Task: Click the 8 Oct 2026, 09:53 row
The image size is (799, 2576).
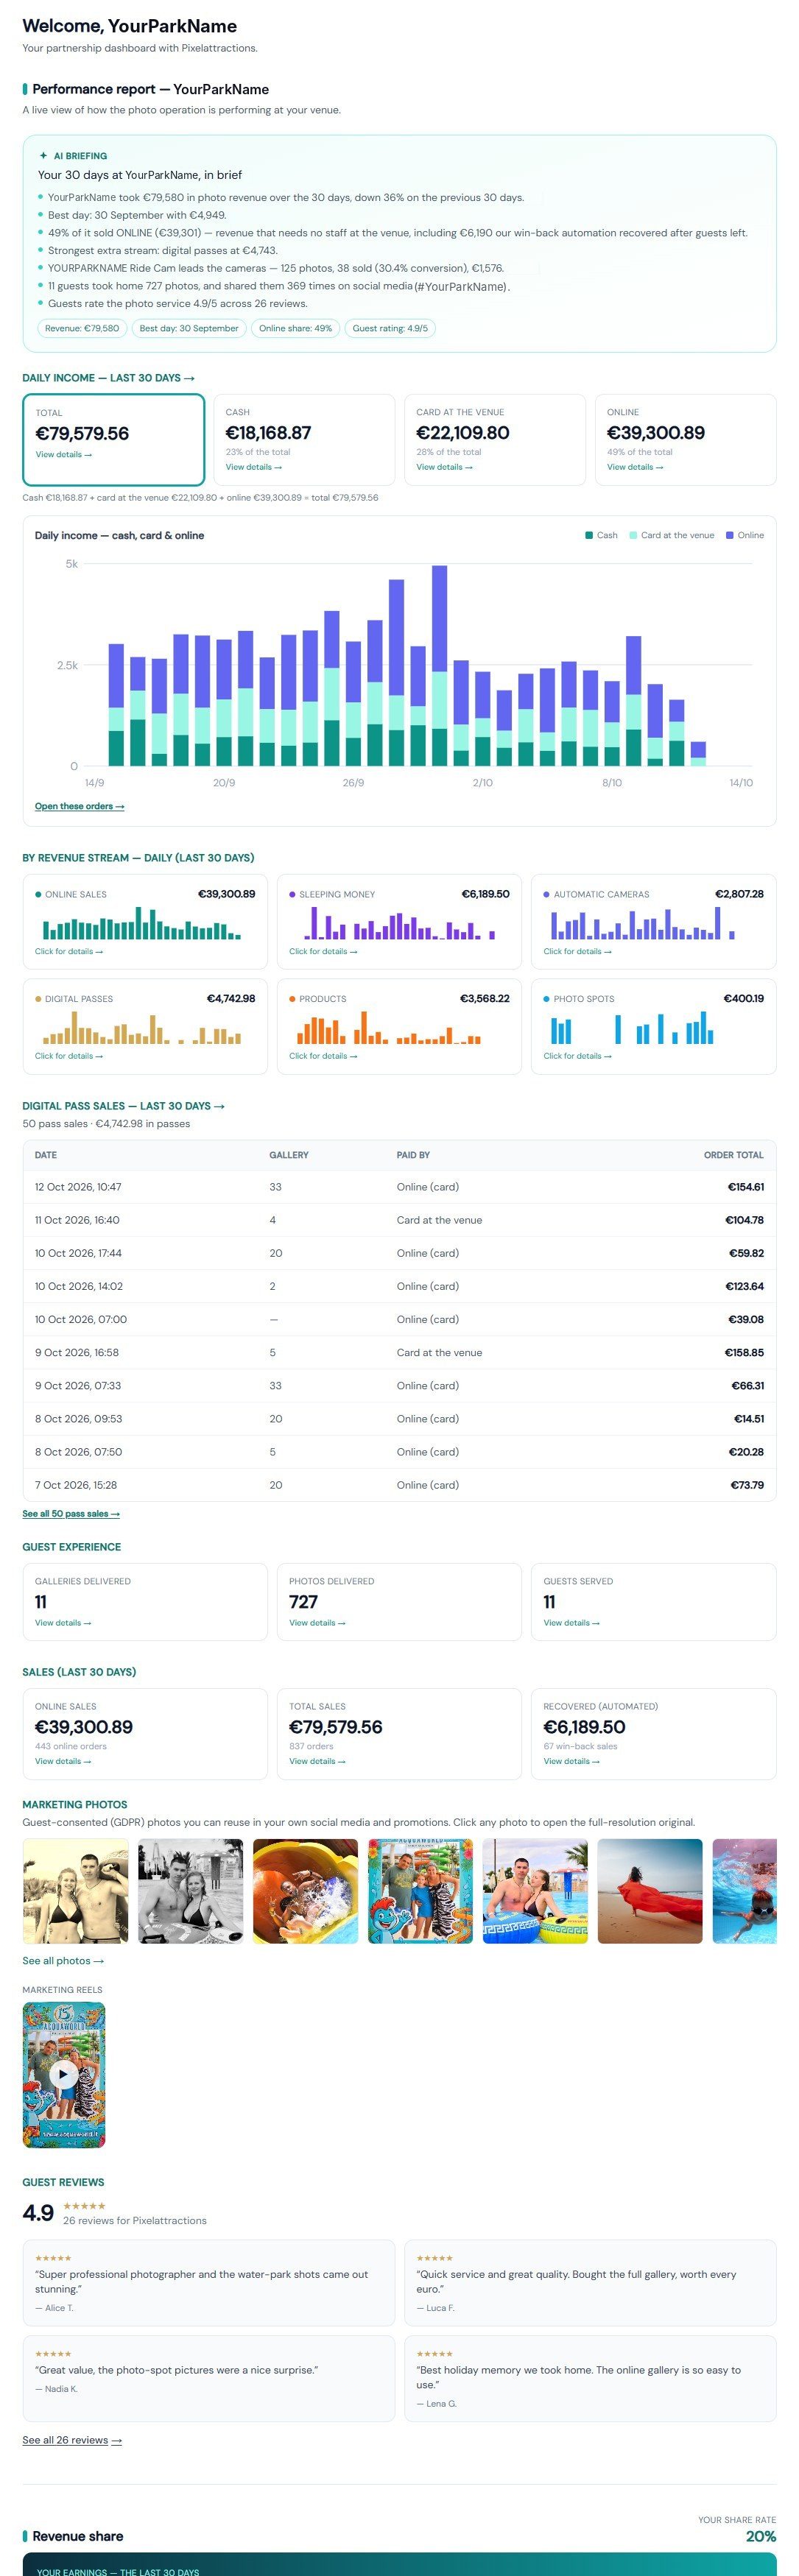Action: click(399, 1418)
